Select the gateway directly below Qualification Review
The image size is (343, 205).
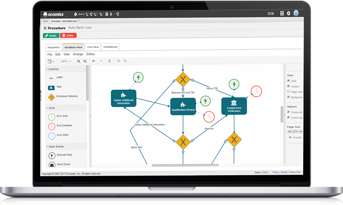pos(183,142)
